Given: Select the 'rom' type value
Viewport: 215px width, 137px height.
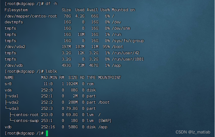Looking at the screenshot, I should pyautogui.click(x=90, y=84).
